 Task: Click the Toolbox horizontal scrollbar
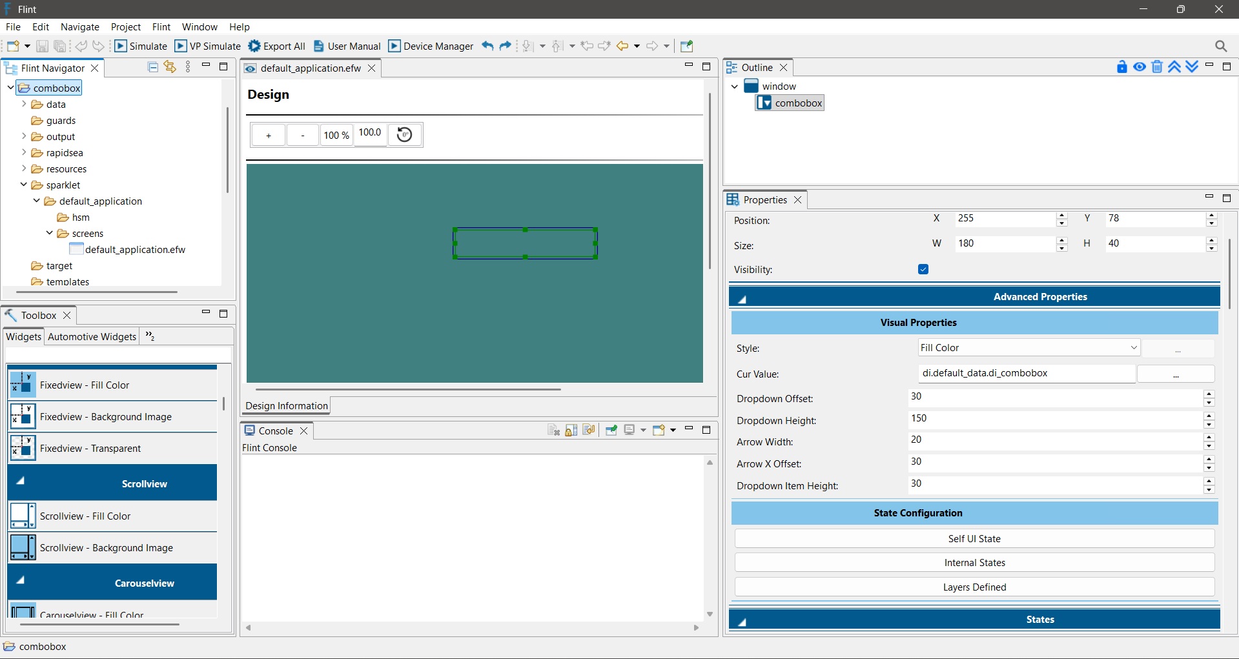(x=99, y=625)
